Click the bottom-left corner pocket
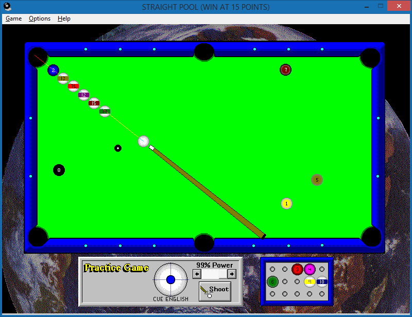 [x=38, y=236]
